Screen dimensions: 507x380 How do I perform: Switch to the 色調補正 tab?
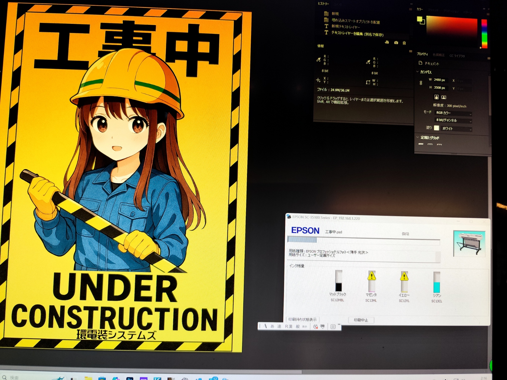tap(439, 55)
